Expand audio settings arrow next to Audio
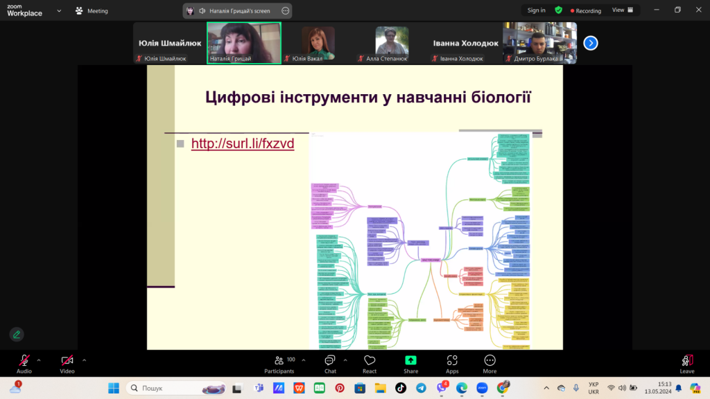Image resolution: width=710 pixels, height=399 pixels. [39, 360]
